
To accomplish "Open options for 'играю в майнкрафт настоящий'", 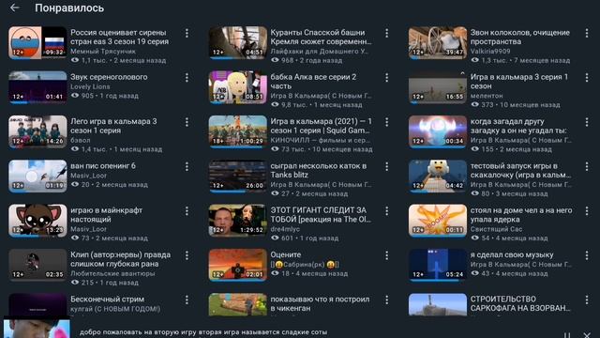I will tap(187, 211).
